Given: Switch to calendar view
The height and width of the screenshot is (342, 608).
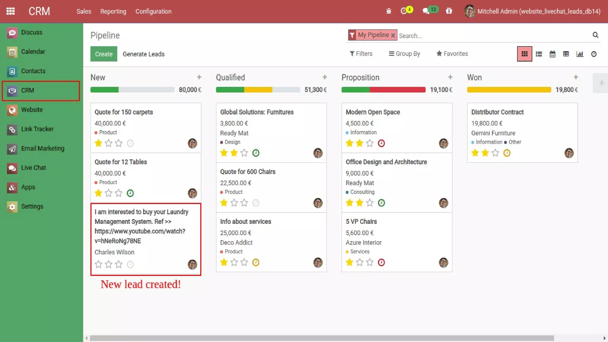Looking at the screenshot, I should coord(552,54).
